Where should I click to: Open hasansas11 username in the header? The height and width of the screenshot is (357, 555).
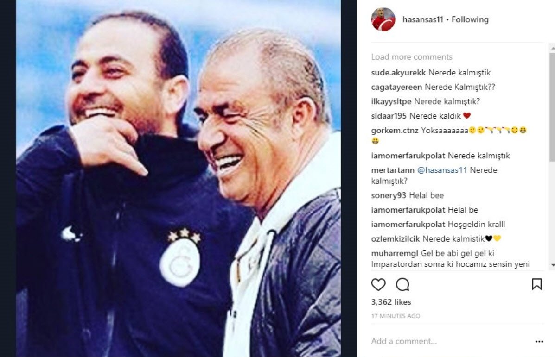(x=422, y=19)
